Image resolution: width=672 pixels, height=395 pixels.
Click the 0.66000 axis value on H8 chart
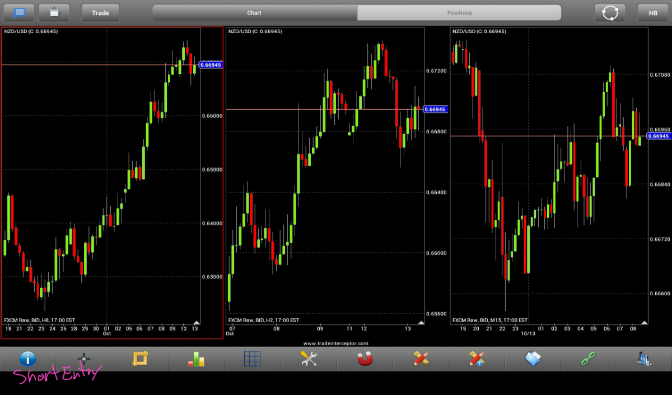click(x=212, y=116)
